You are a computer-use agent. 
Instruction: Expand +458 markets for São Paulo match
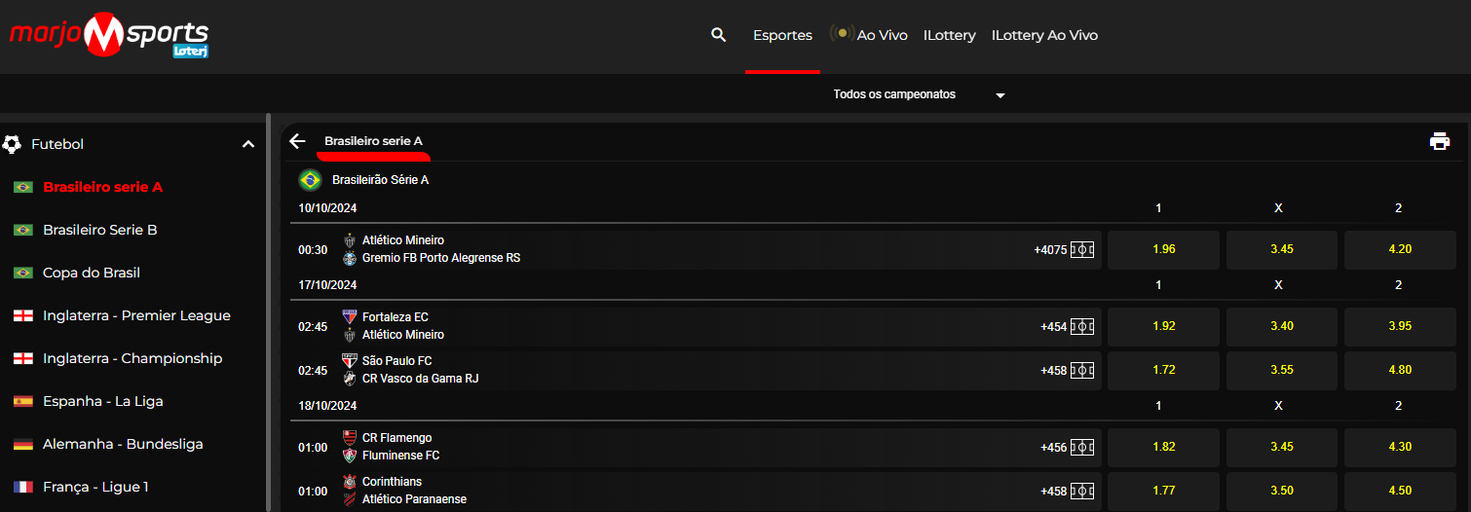point(1053,370)
